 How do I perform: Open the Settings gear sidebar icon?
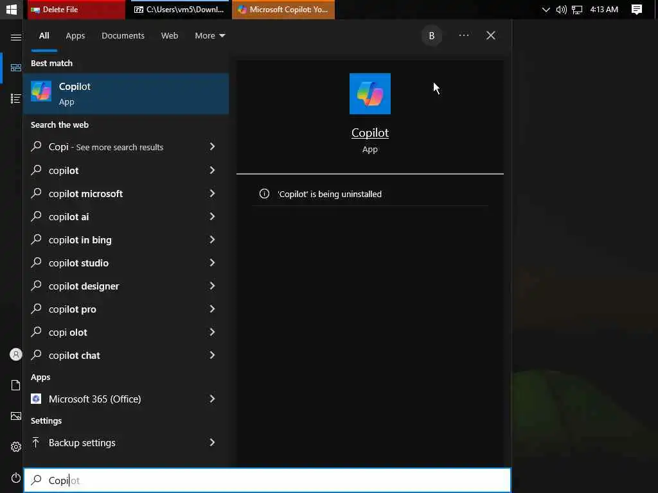tap(16, 447)
